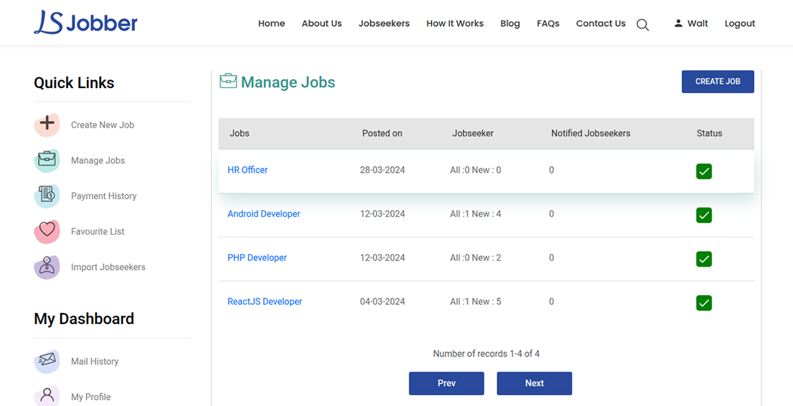Click the Payment History receipt icon
Viewport: 793px width, 406px height.
coord(47,195)
